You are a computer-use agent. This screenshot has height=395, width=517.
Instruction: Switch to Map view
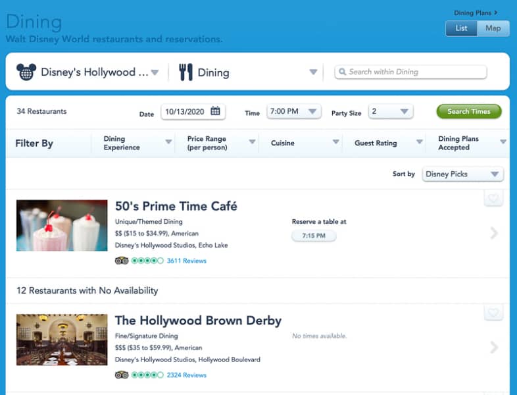pyautogui.click(x=493, y=28)
